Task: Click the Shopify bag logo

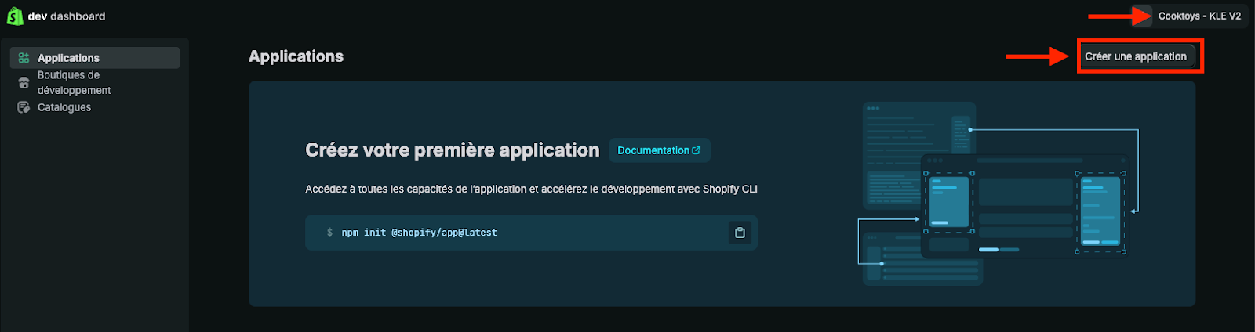Action: click(14, 16)
